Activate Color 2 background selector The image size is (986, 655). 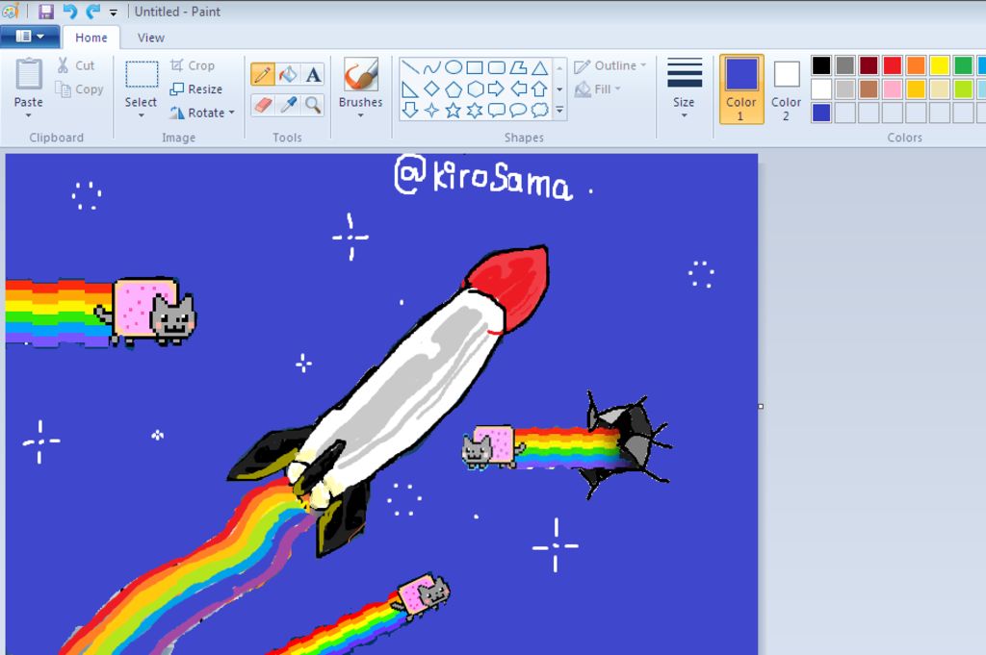click(x=786, y=88)
